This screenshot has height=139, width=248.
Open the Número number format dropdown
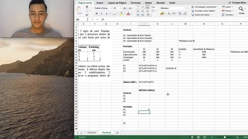174,8
